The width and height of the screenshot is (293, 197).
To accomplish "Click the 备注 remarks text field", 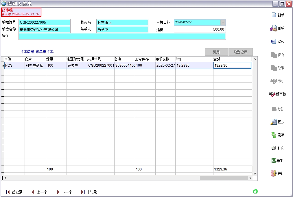I will (x=122, y=36).
